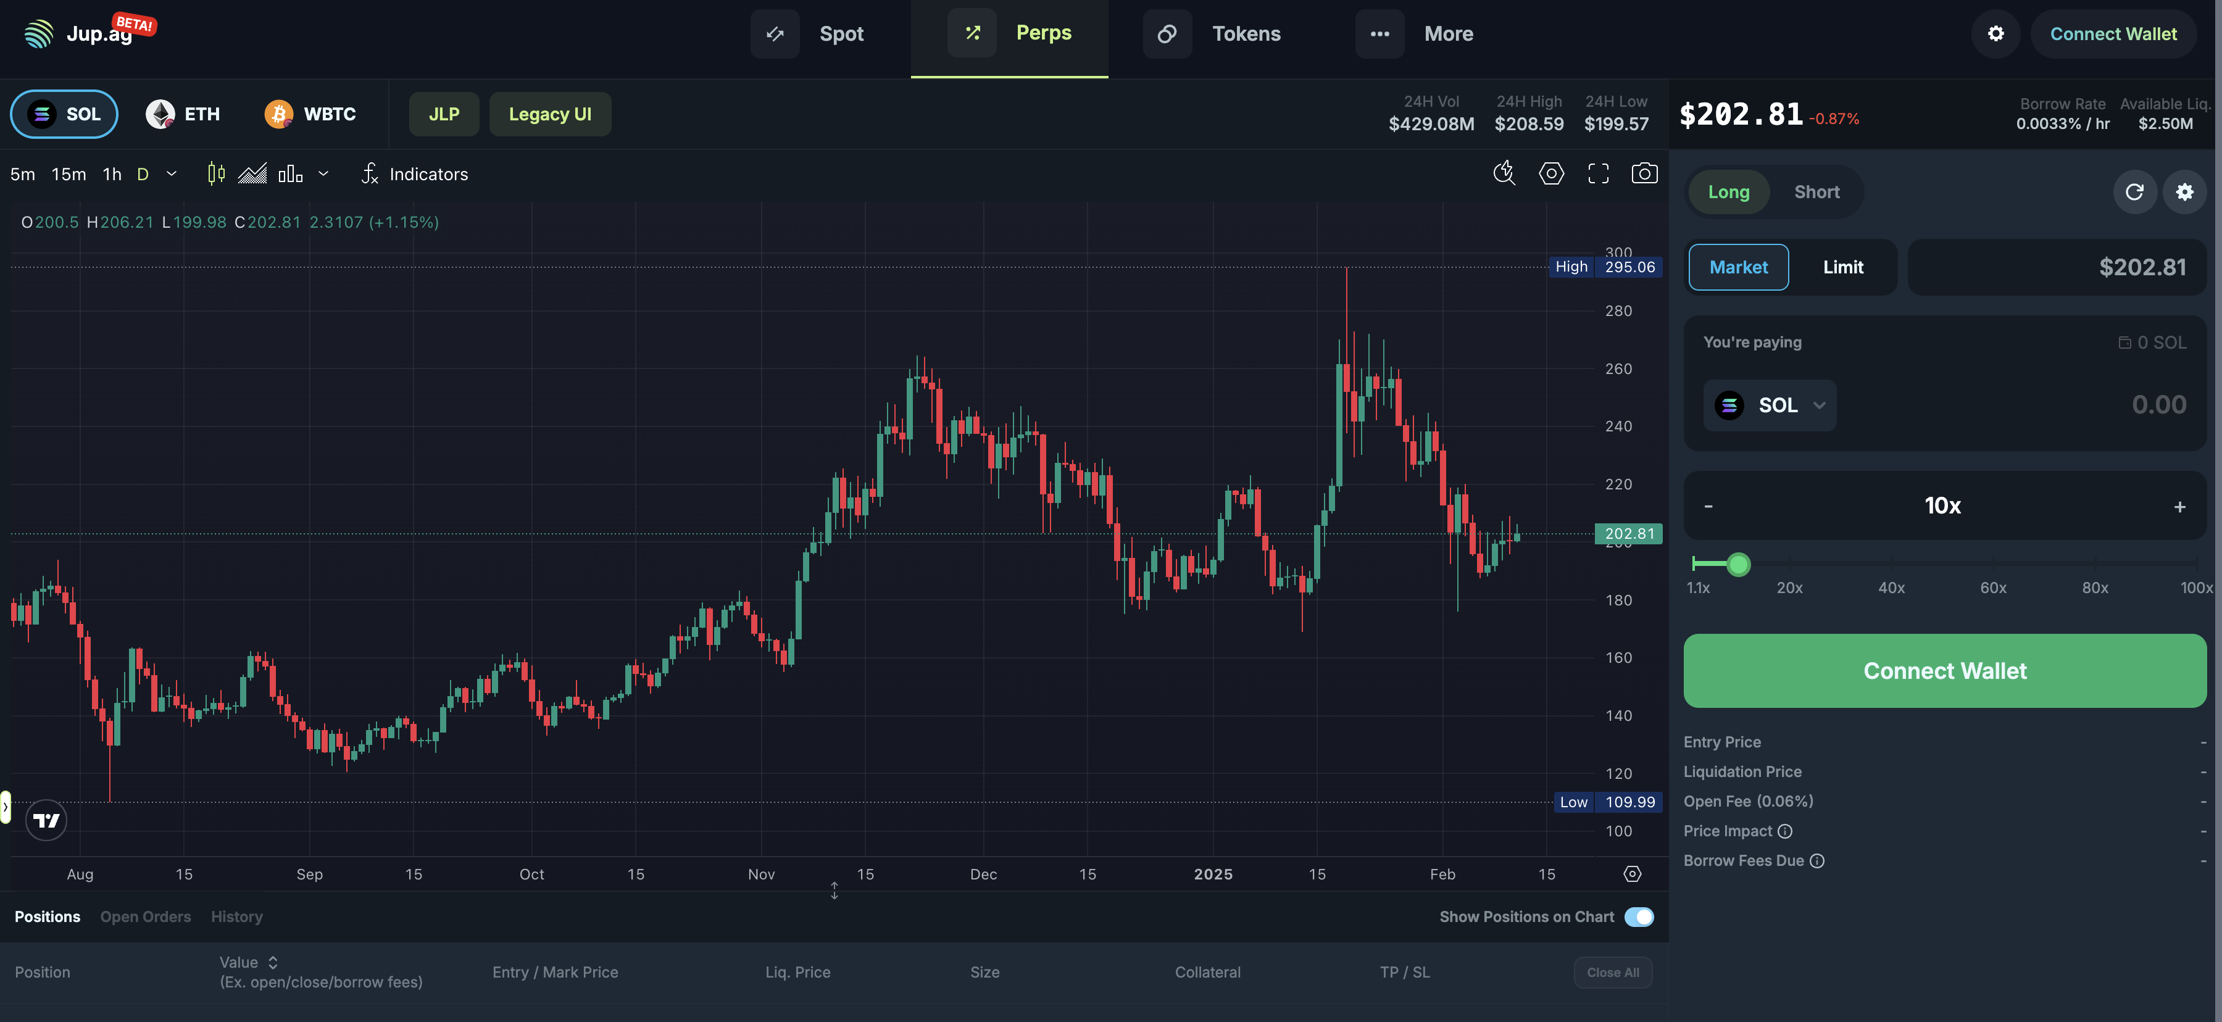Expand the collapsed left side panel arrow
This screenshot has width=2222, height=1022.
5,807
